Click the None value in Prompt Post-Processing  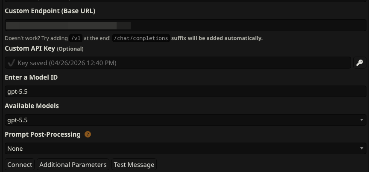15,149
